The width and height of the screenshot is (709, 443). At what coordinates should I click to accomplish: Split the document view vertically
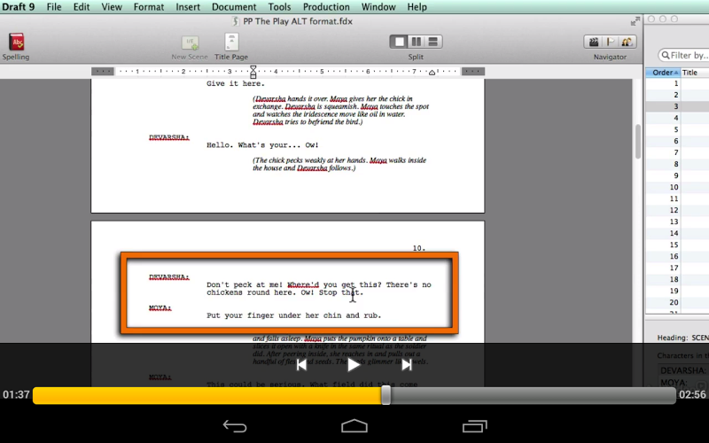click(416, 42)
